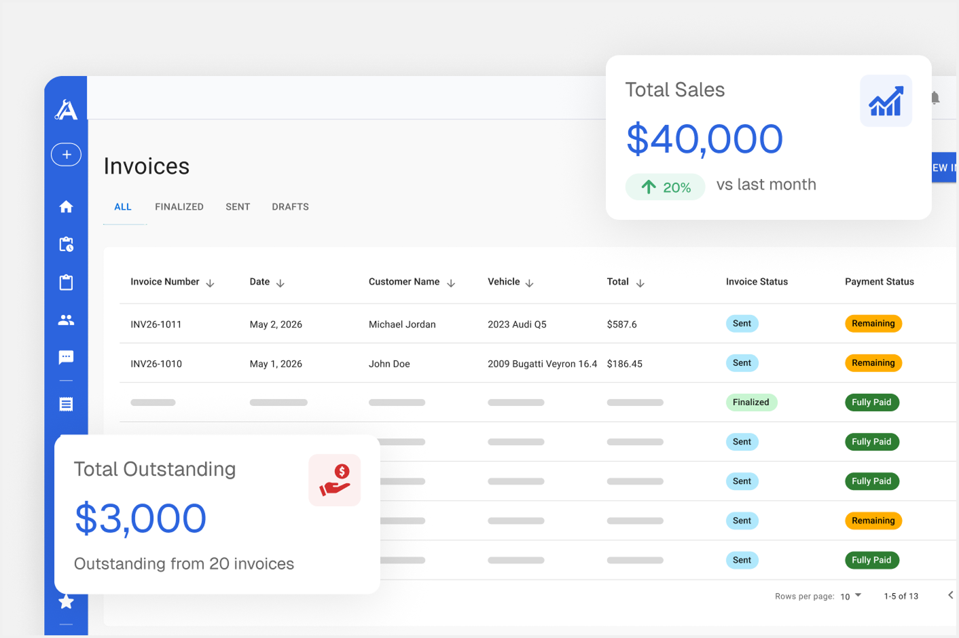
Task: Click the $40,000 Total Sales value
Action: point(704,139)
